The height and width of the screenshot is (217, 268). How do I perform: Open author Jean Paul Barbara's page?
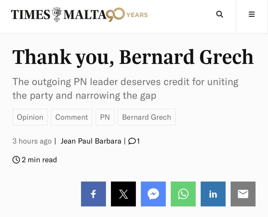[91, 141]
